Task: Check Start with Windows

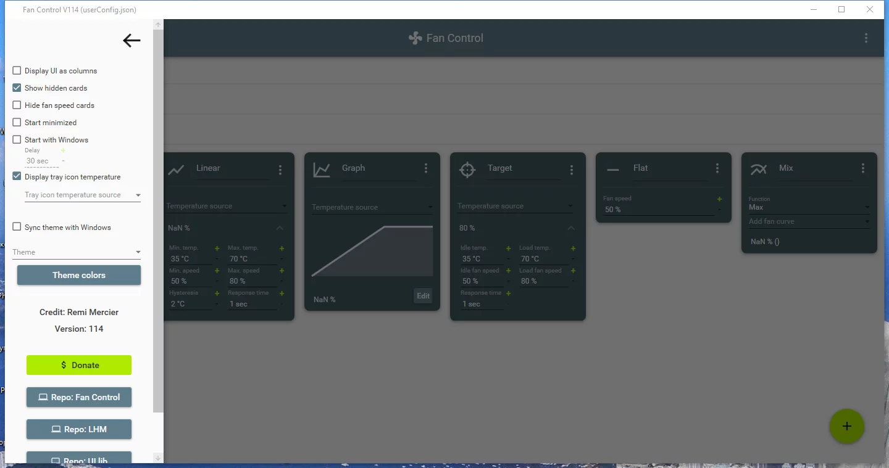Action: [x=17, y=140]
